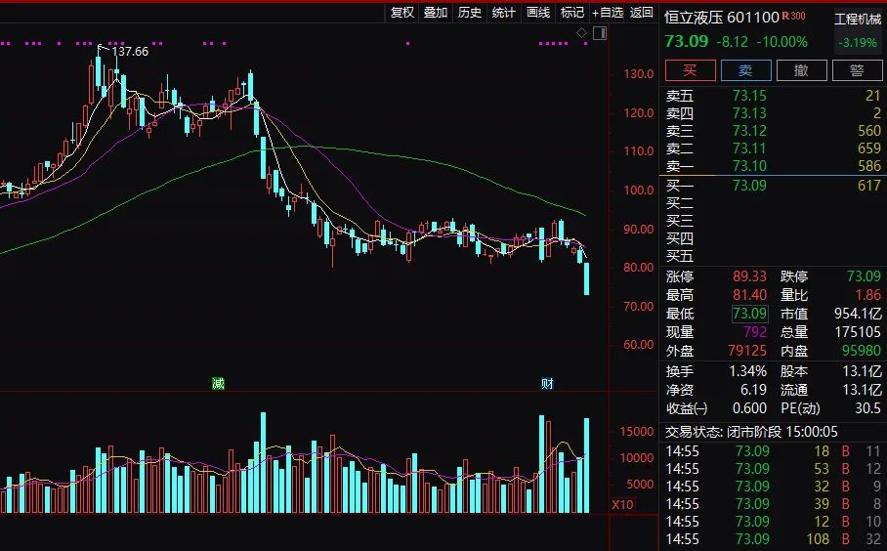This screenshot has height=551, width=887.
Task: Select 卖一 price 73.10 row
Action: (x=773, y=166)
